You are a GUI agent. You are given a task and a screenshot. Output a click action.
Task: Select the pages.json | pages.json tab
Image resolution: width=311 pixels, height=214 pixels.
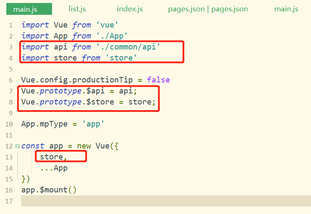(208, 9)
